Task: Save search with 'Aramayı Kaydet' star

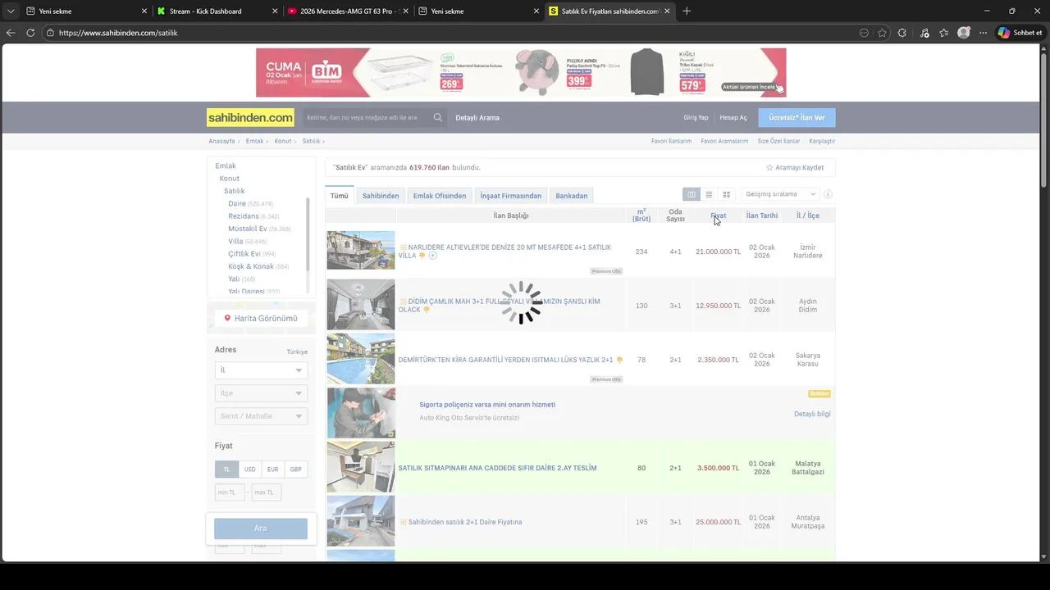Action: coord(795,167)
